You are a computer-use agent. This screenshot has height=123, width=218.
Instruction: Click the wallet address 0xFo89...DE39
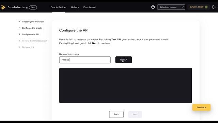click(x=197, y=7)
